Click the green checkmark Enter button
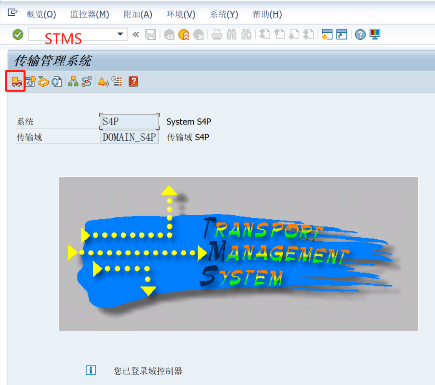This screenshot has height=385, width=435. [18, 35]
